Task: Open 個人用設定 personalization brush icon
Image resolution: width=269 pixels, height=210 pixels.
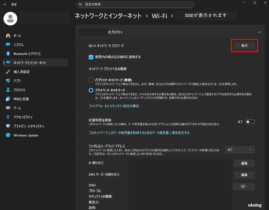Action: (8, 72)
